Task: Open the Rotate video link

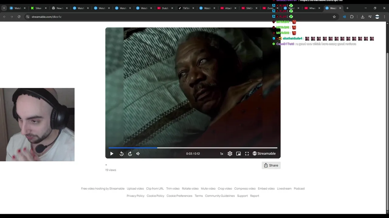Action: point(190,188)
